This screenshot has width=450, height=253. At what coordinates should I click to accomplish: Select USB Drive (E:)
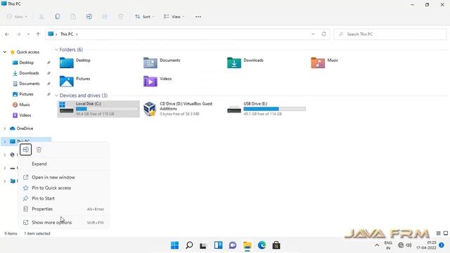pos(266,109)
